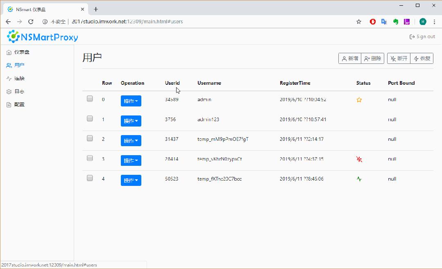Screen dimensions: 442x269
Task: Select the 用户 users sidebar icon
Action: (8, 65)
